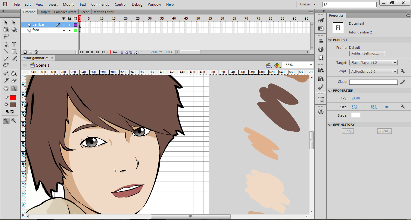Select the Brush tool

click(x=14, y=58)
